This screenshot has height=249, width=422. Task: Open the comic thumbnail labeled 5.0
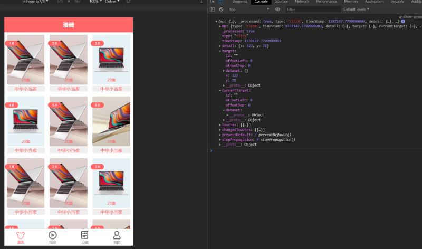tap(69, 121)
